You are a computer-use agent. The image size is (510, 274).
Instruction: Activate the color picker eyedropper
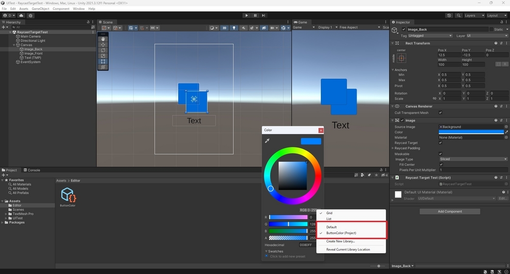point(267,140)
